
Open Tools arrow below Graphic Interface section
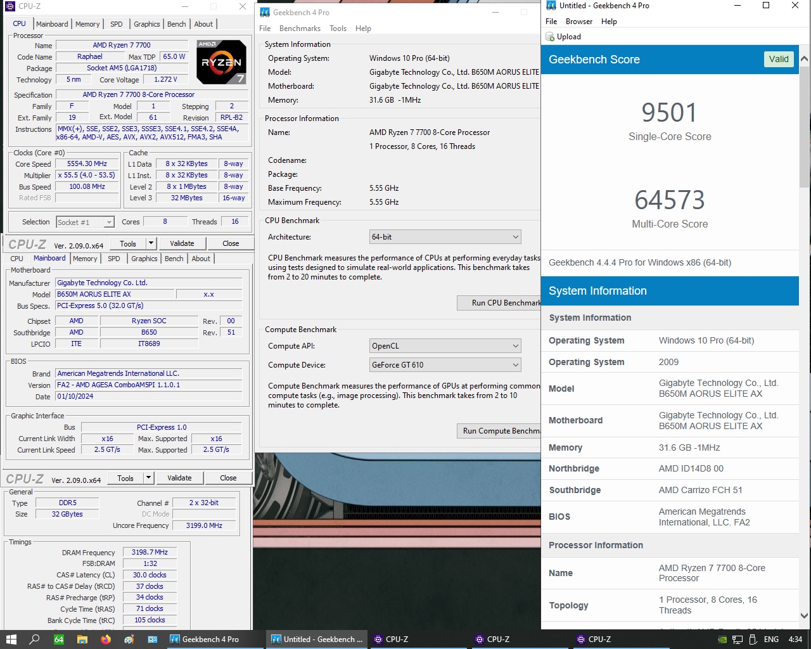148,478
